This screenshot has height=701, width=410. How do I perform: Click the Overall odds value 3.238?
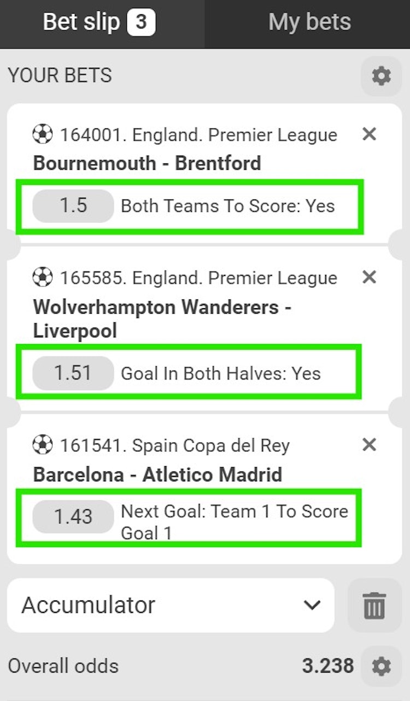pyautogui.click(x=329, y=666)
